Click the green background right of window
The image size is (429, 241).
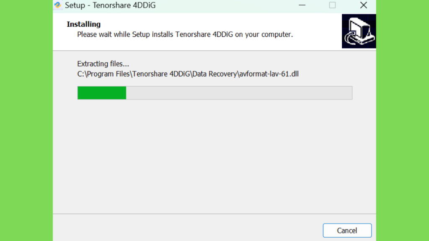403,120
